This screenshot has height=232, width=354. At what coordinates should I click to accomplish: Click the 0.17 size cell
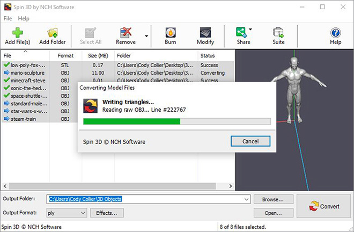coord(98,65)
